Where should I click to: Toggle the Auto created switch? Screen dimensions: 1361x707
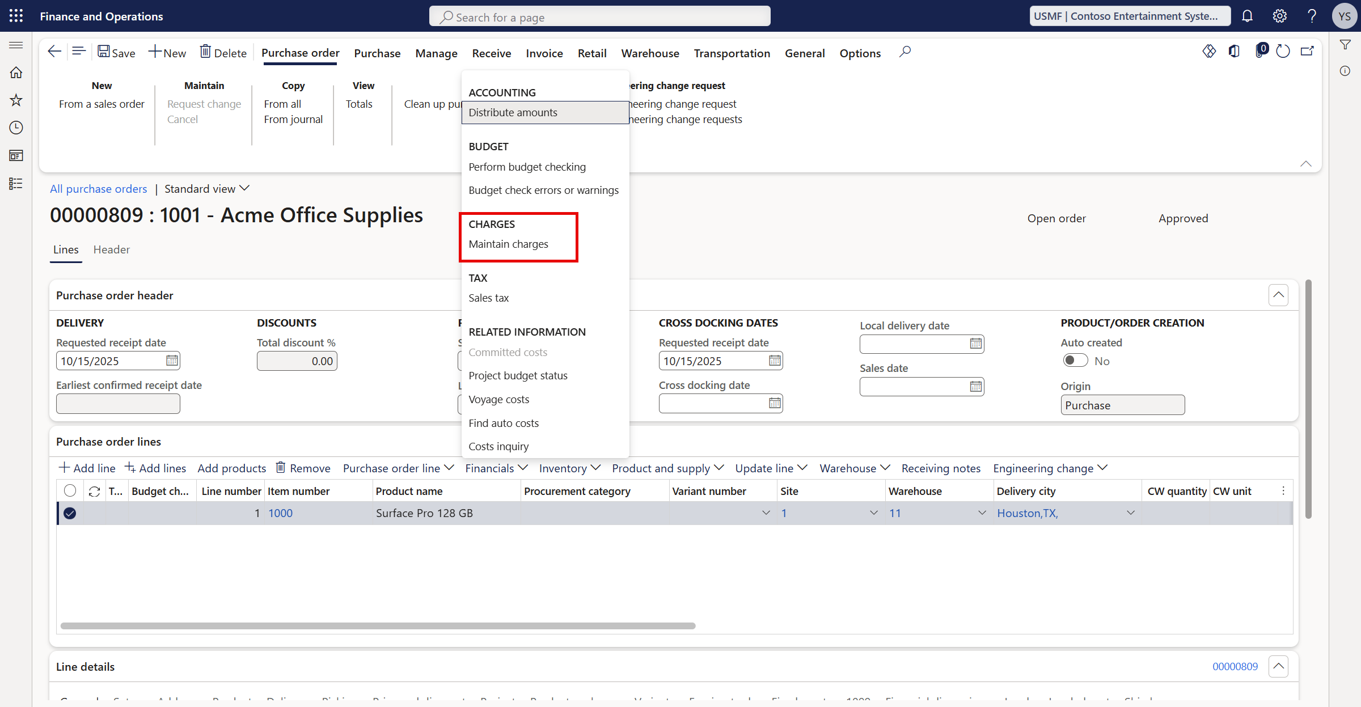(x=1075, y=361)
